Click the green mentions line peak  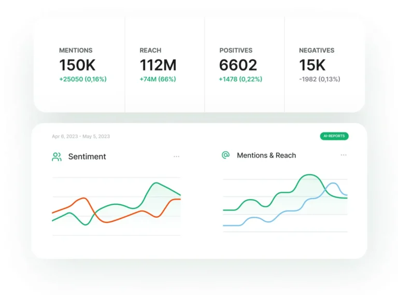[309, 175]
